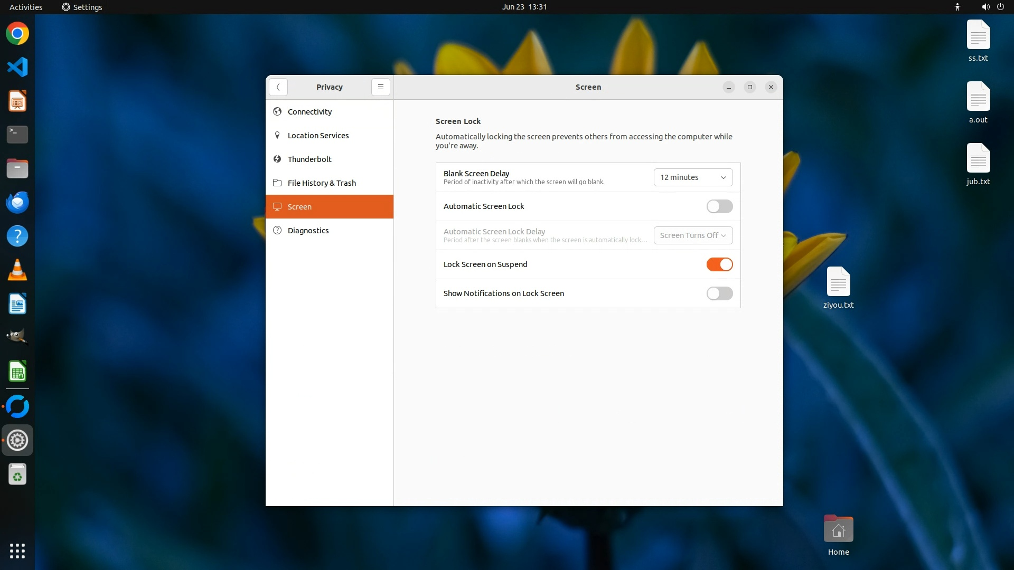
Task: Click the Connectivity globe icon
Action: (x=277, y=111)
